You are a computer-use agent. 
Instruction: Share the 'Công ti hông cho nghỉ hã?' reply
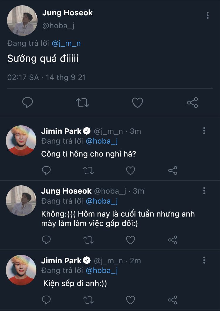pyautogui.click(x=173, y=170)
